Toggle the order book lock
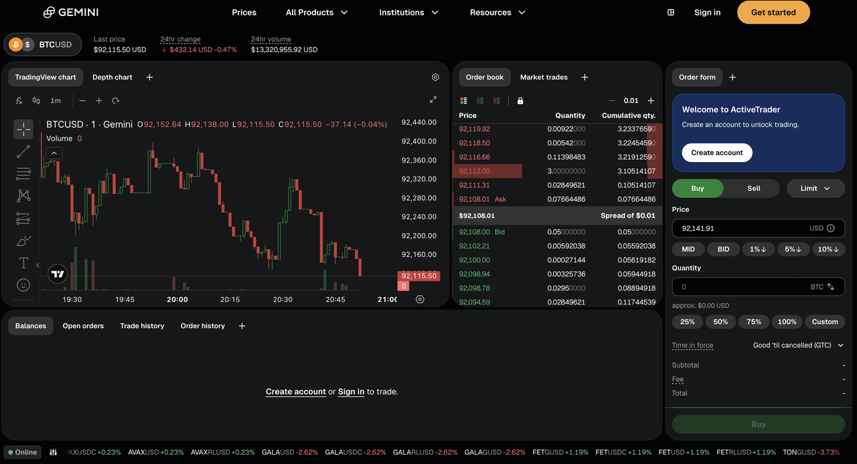Viewport: 857px width, 464px height. (x=520, y=100)
